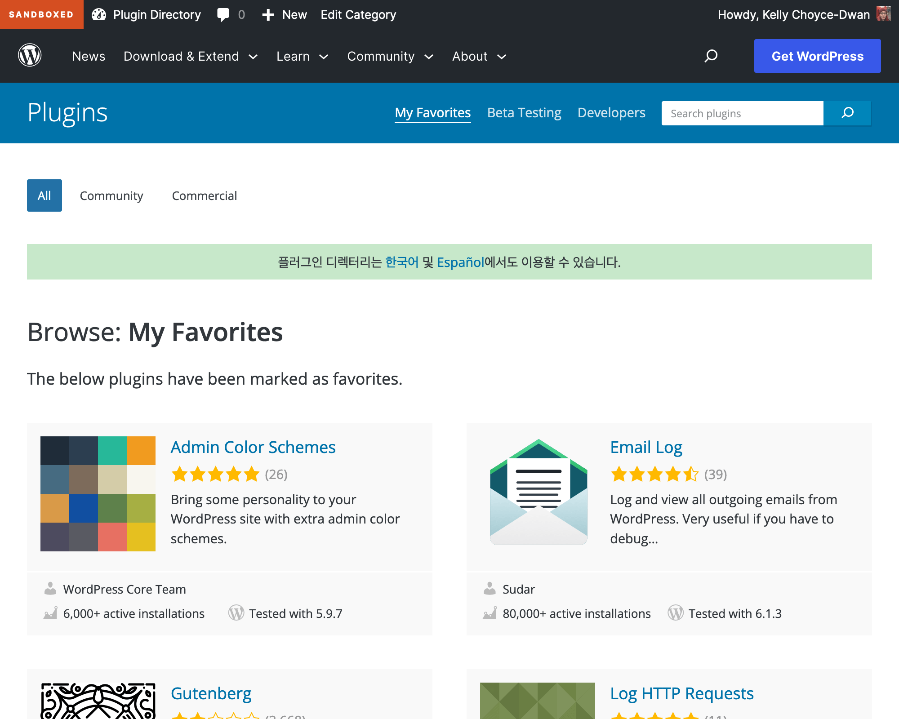Click the user avatar in admin bar

click(x=883, y=13)
